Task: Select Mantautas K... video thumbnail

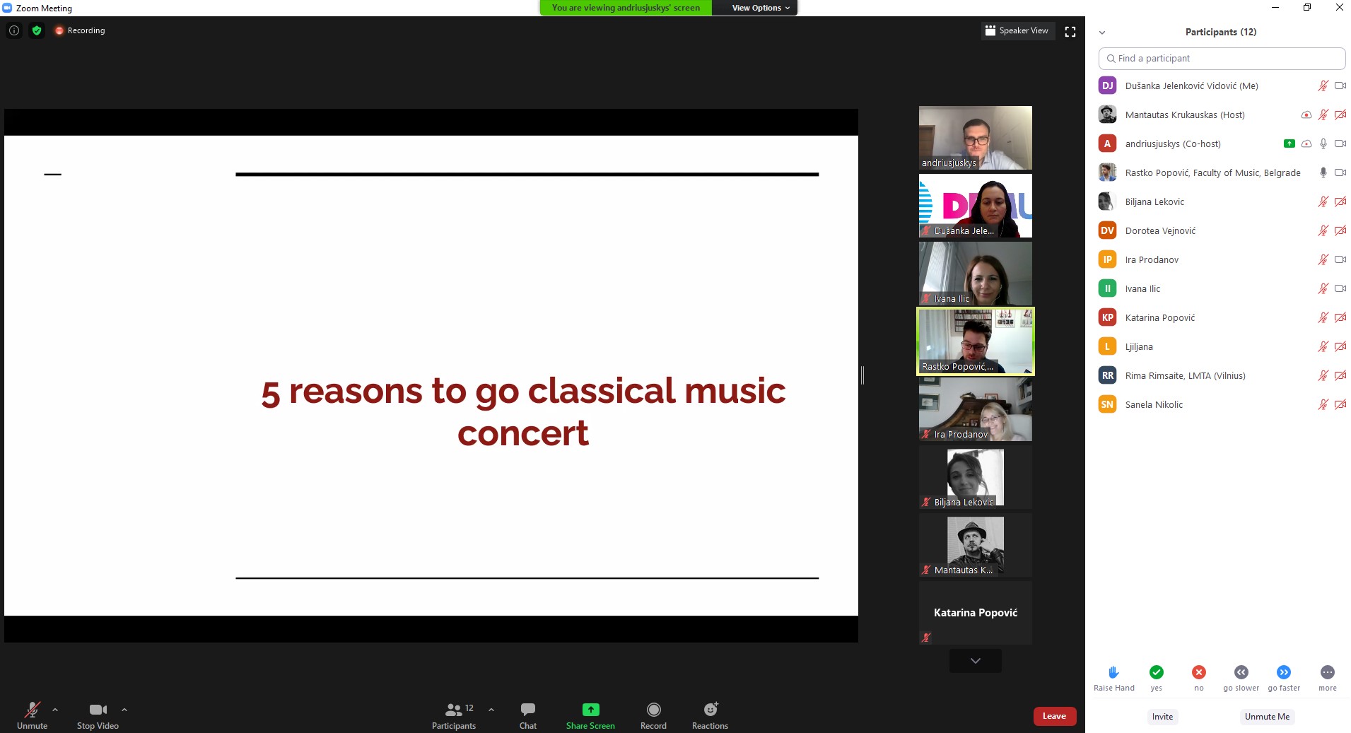Action: coord(975,545)
